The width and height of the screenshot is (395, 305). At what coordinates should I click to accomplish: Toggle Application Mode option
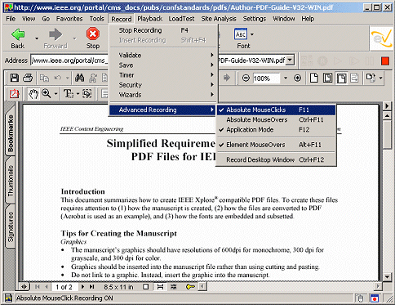coord(276,129)
